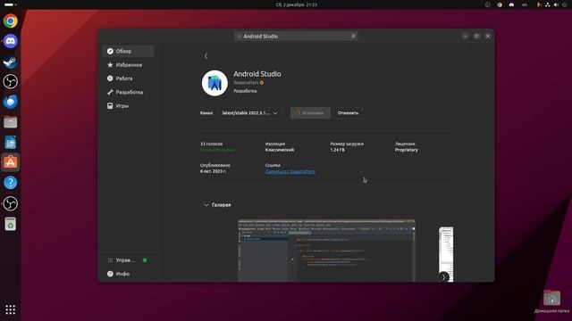Go back with the left chevron
The image size is (572, 321).
tap(206, 55)
